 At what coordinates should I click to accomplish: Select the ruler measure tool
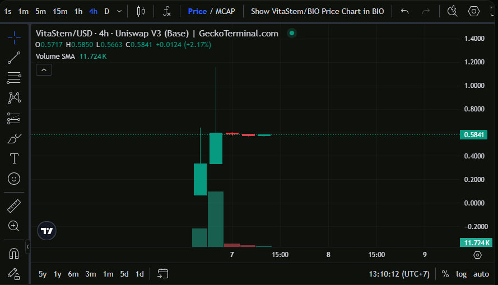click(x=14, y=206)
